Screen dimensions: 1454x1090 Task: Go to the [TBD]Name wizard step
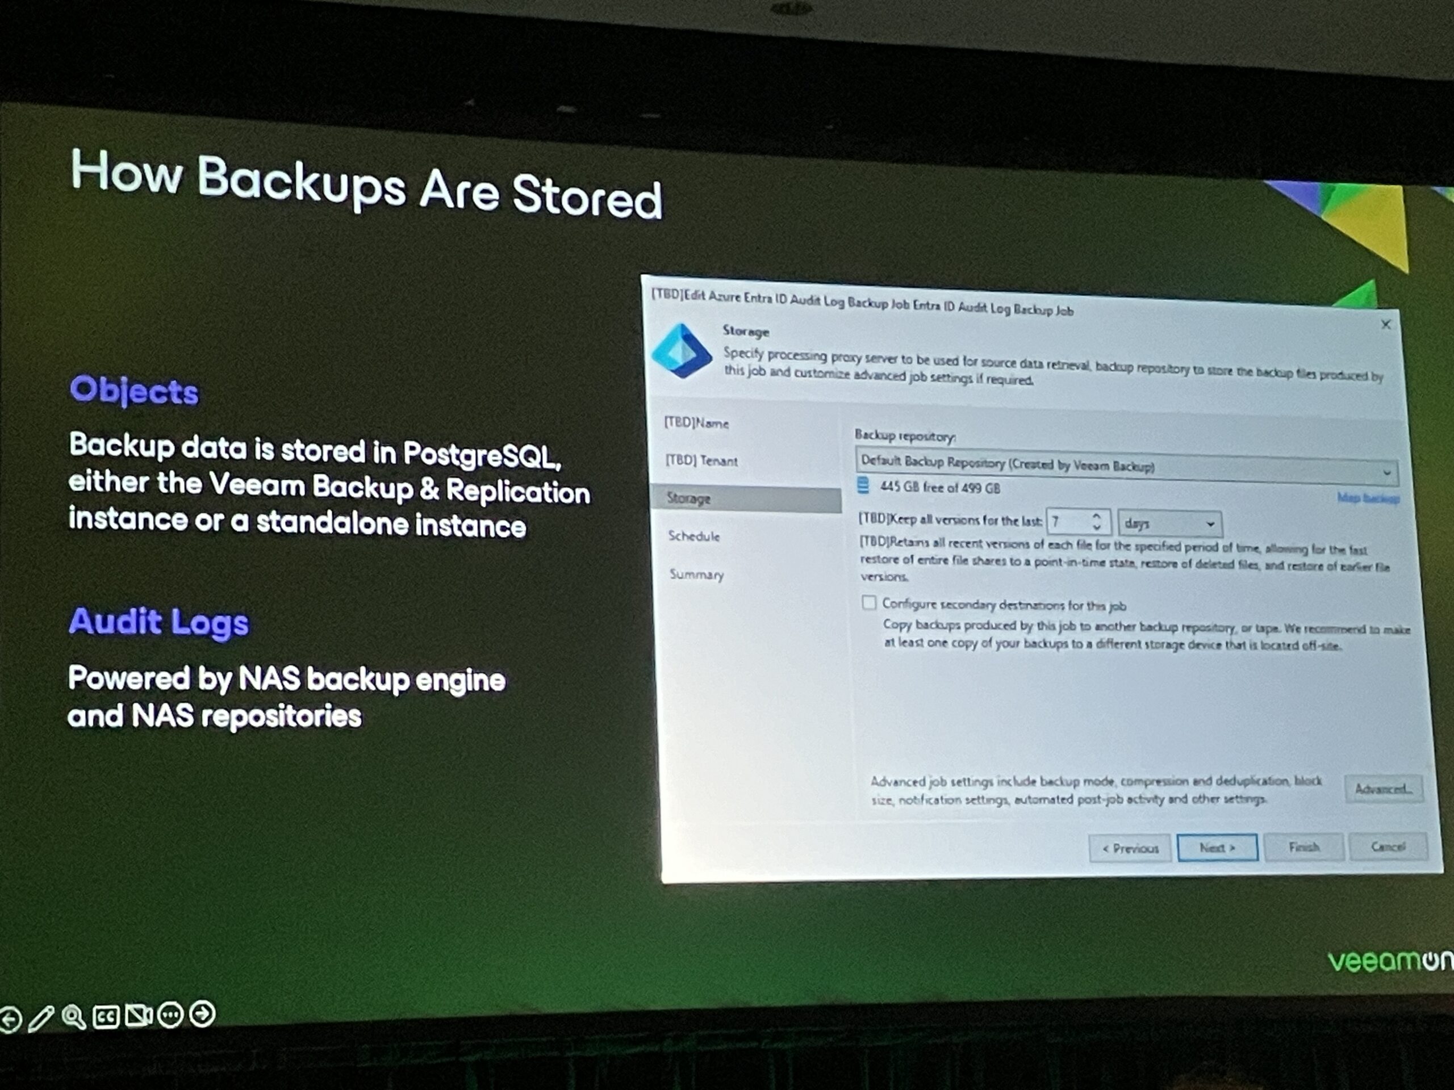696,422
